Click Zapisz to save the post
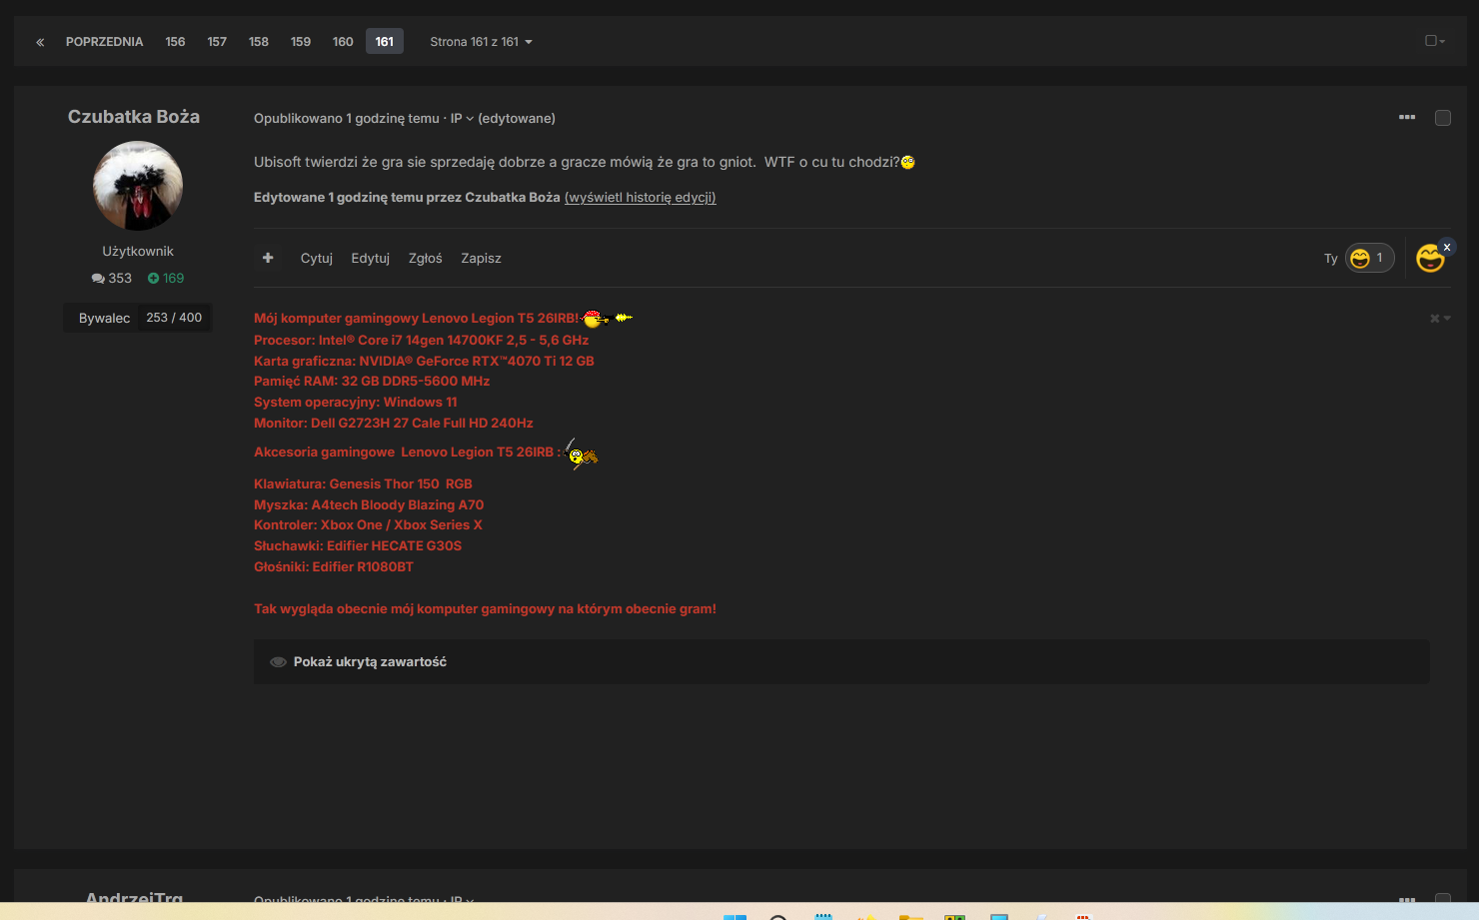 (x=481, y=258)
